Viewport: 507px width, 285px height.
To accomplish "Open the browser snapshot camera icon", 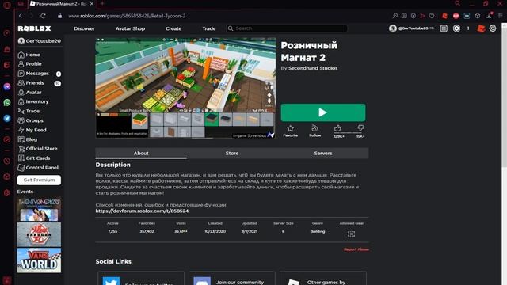I will pos(404,16).
